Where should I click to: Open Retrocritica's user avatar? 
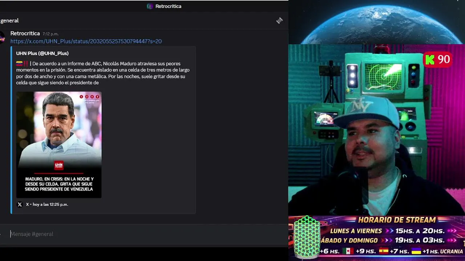2,37
